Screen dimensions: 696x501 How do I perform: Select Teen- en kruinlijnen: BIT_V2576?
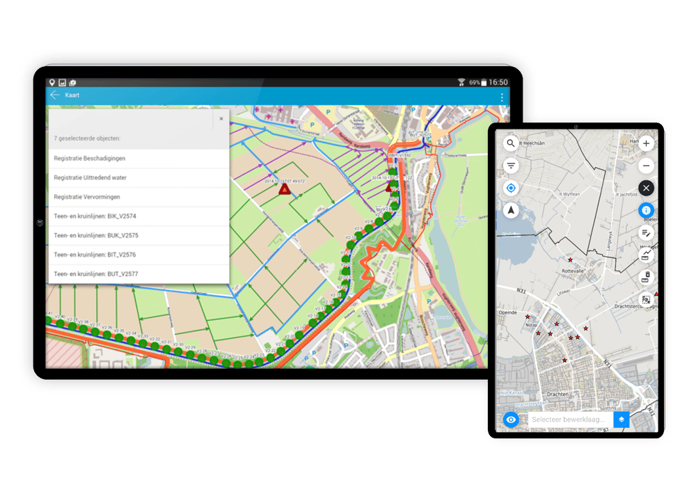(139, 255)
